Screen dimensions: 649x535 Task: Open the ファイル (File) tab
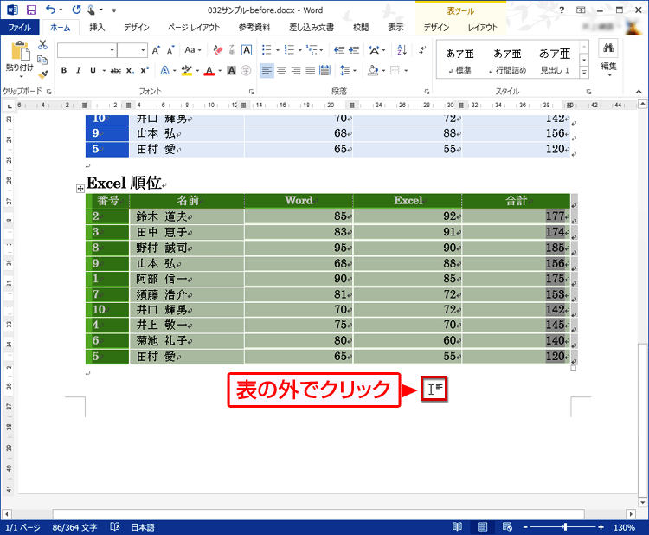click(19, 28)
